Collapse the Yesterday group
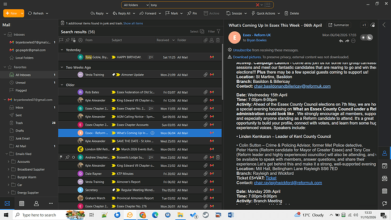This screenshot has height=220, width=391. click(x=62, y=50)
